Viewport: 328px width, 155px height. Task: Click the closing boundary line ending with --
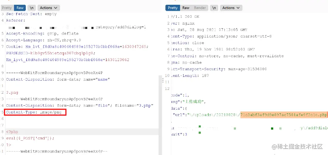[57, 151]
